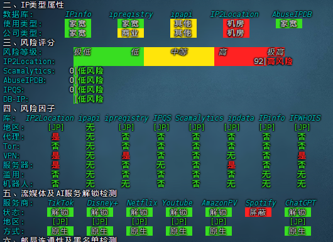Select 'IPWHOIS' column header in 库 row
The height and width of the screenshot is (242, 333).
pos(305,118)
